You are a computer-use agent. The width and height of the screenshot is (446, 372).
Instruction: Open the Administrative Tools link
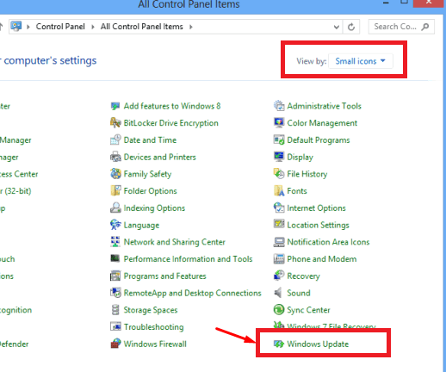(325, 106)
